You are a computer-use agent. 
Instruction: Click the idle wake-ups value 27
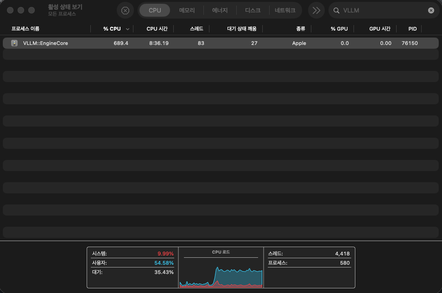click(x=254, y=43)
